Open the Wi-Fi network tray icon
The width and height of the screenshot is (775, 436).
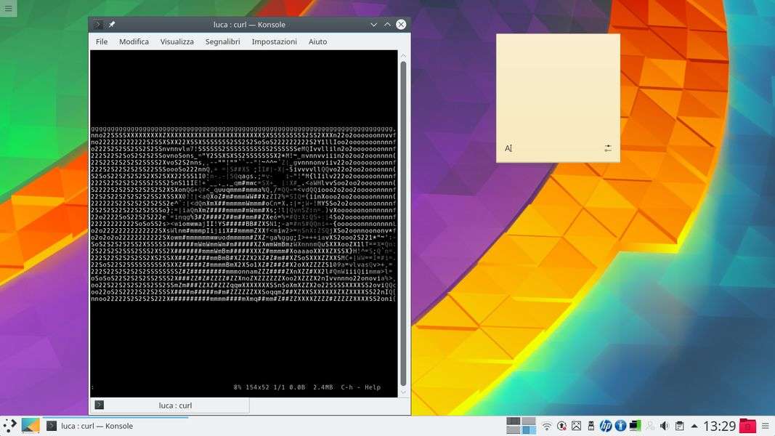pyautogui.click(x=547, y=426)
